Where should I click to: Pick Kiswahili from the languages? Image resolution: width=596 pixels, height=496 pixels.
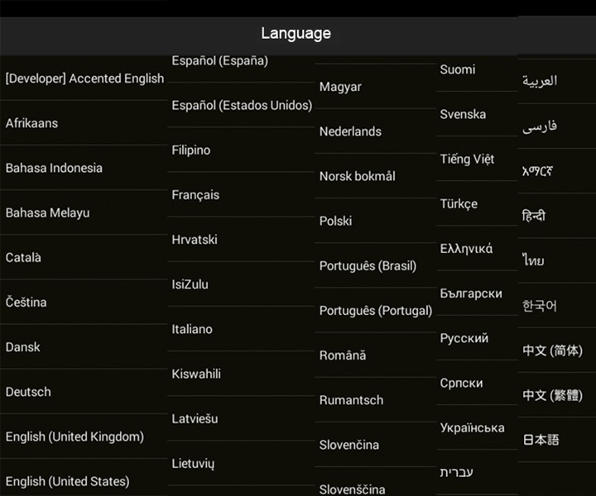(x=196, y=374)
